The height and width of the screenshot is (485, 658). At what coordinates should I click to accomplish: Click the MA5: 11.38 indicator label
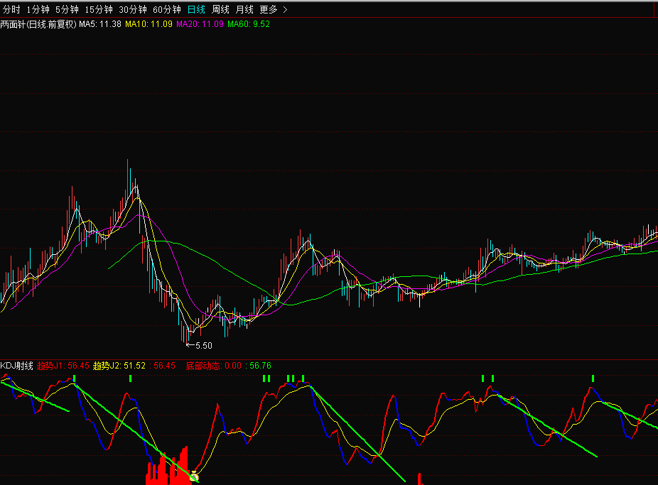(x=100, y=24)
